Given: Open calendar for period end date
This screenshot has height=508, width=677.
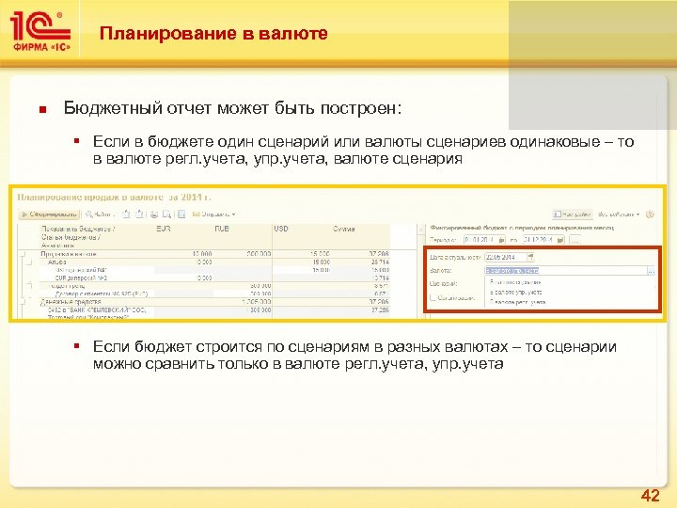Looking at the screenshot, I should coord(560,239).
